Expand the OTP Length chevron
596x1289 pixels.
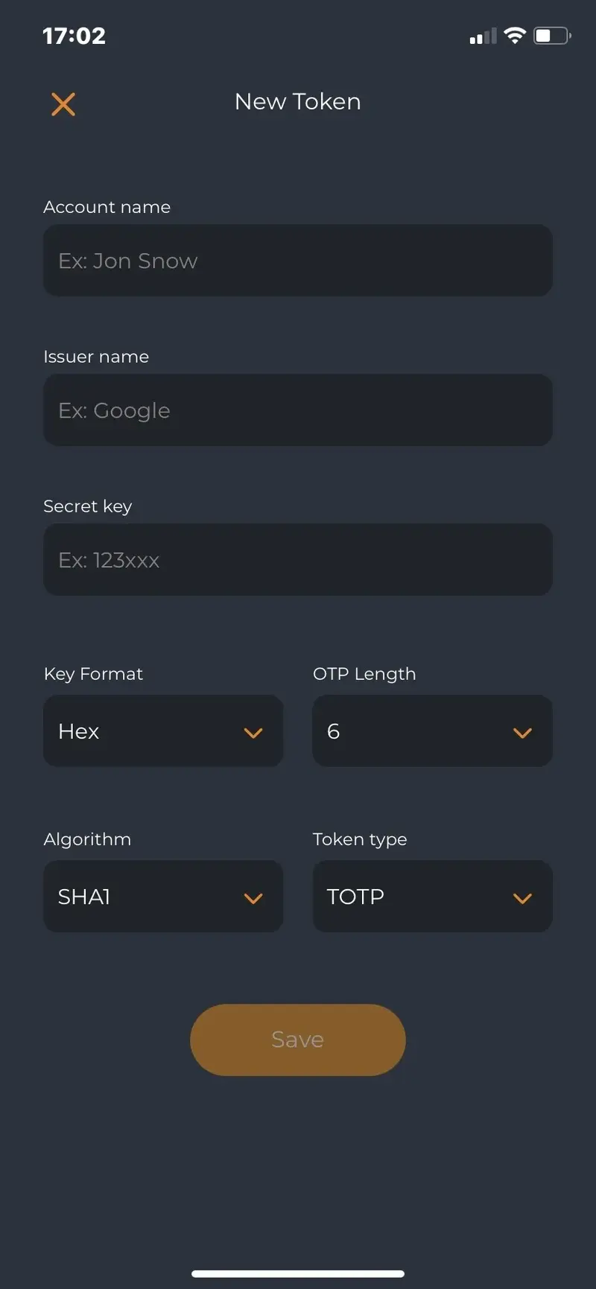coord(522,732)
